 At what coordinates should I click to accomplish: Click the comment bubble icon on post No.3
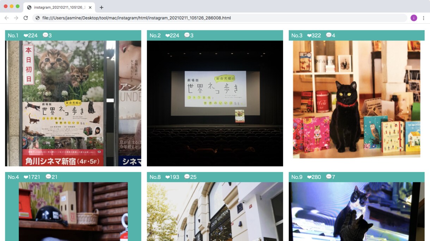(328, 35)
